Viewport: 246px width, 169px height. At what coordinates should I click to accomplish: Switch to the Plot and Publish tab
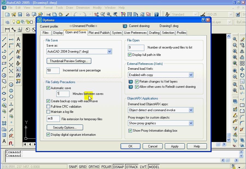(x=99, y=33)
